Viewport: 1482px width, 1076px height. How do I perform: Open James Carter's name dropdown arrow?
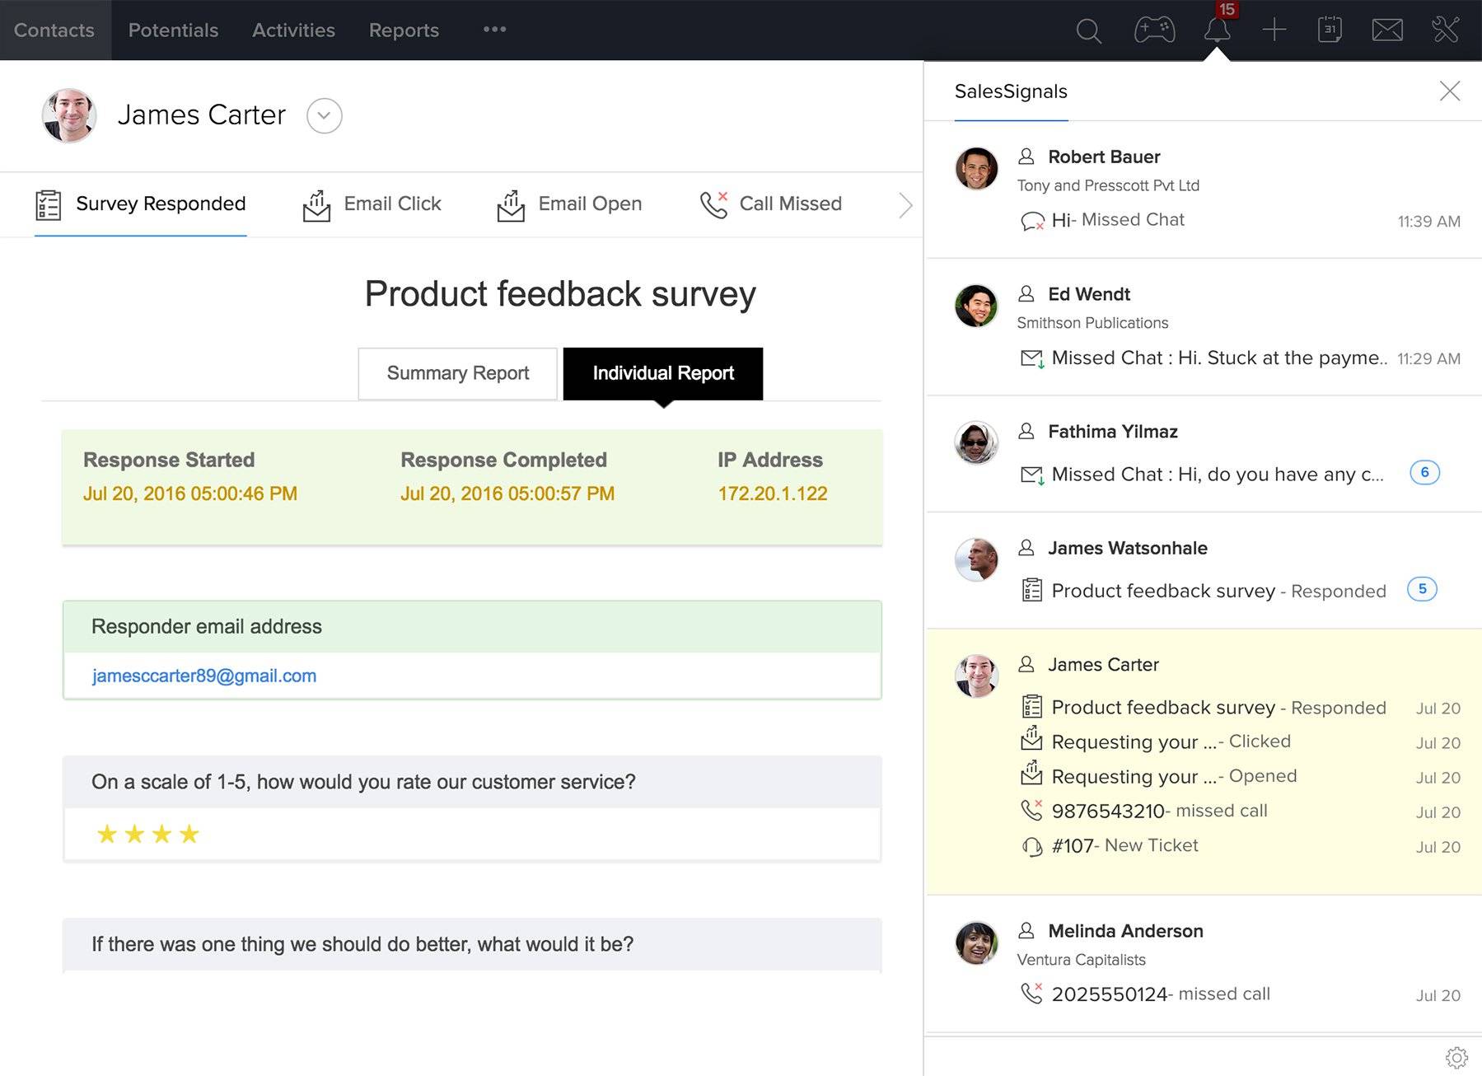pos(324,116)
